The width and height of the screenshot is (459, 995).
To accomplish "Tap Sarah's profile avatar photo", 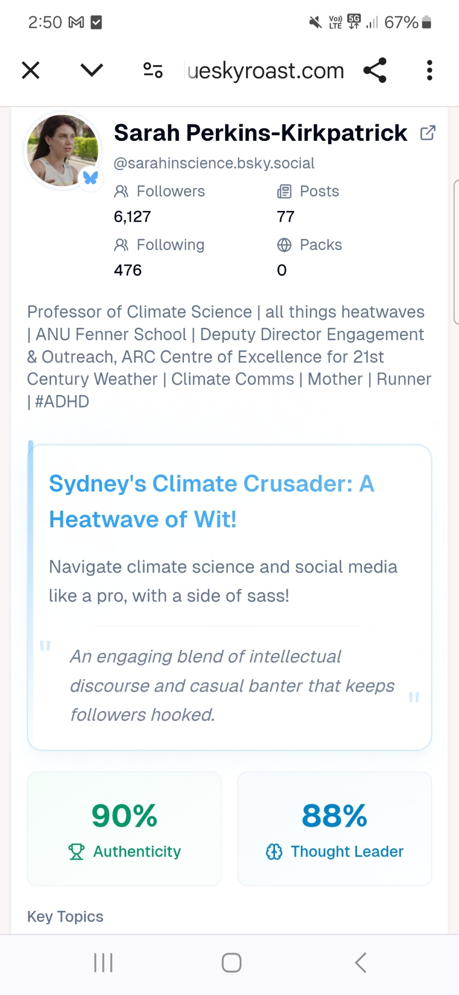I will tap(62, 150).
